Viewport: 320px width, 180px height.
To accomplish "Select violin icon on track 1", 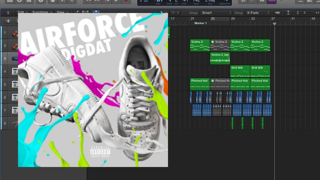I will [x=15, y=33].
